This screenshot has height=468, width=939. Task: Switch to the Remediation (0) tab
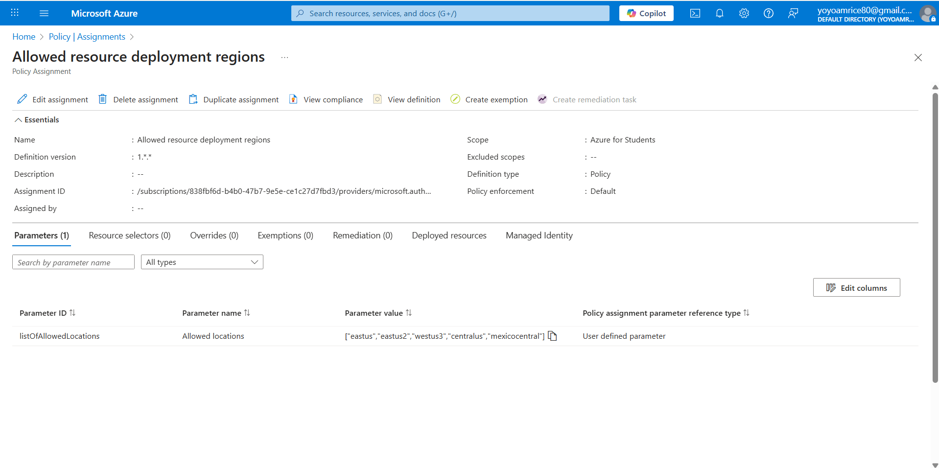pyautogui.click(x=363, y=235)
